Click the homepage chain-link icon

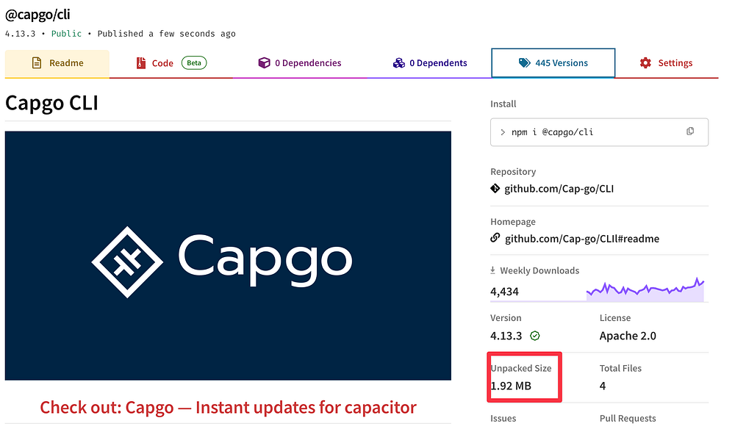(x=495, y=238)
